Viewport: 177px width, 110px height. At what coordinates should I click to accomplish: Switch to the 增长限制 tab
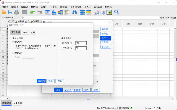16,32
